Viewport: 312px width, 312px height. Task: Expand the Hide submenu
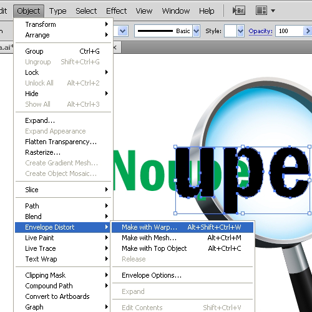(63, 94)
